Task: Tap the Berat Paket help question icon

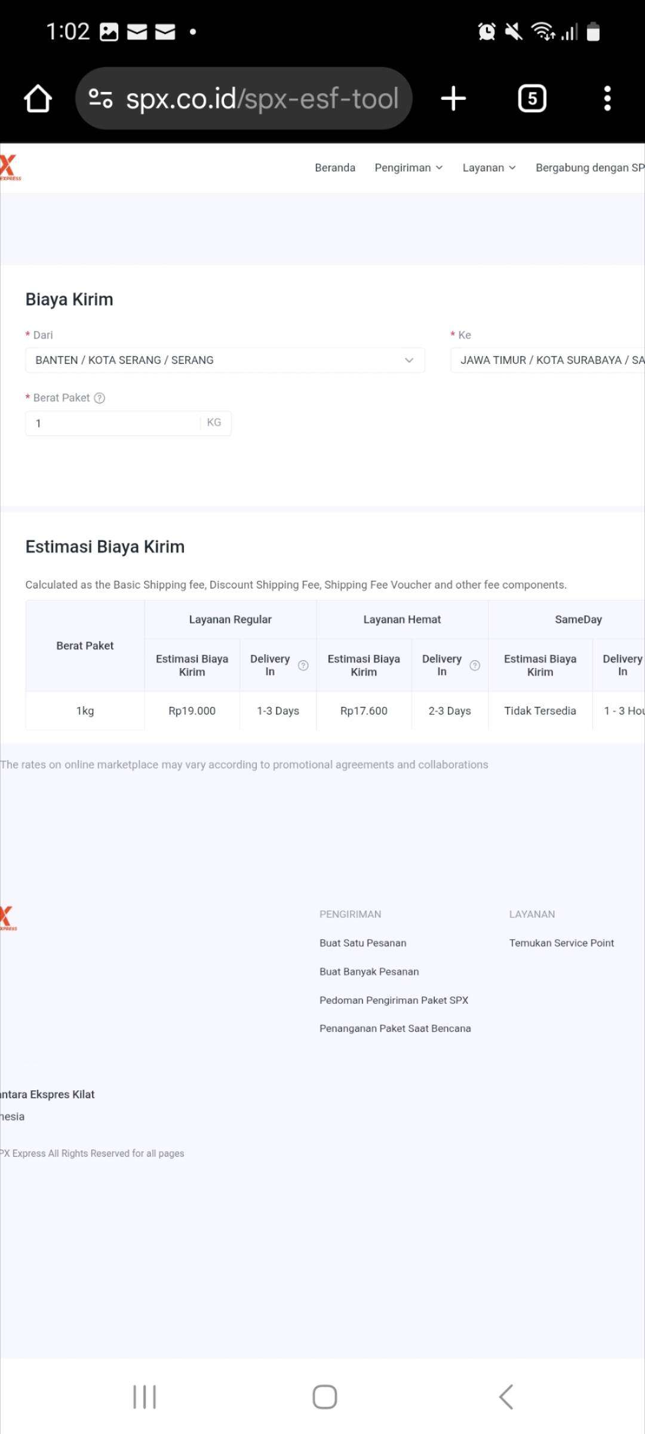Action: [100, 398]
